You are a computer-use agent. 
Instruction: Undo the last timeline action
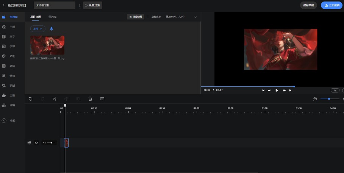coord(30,99)
